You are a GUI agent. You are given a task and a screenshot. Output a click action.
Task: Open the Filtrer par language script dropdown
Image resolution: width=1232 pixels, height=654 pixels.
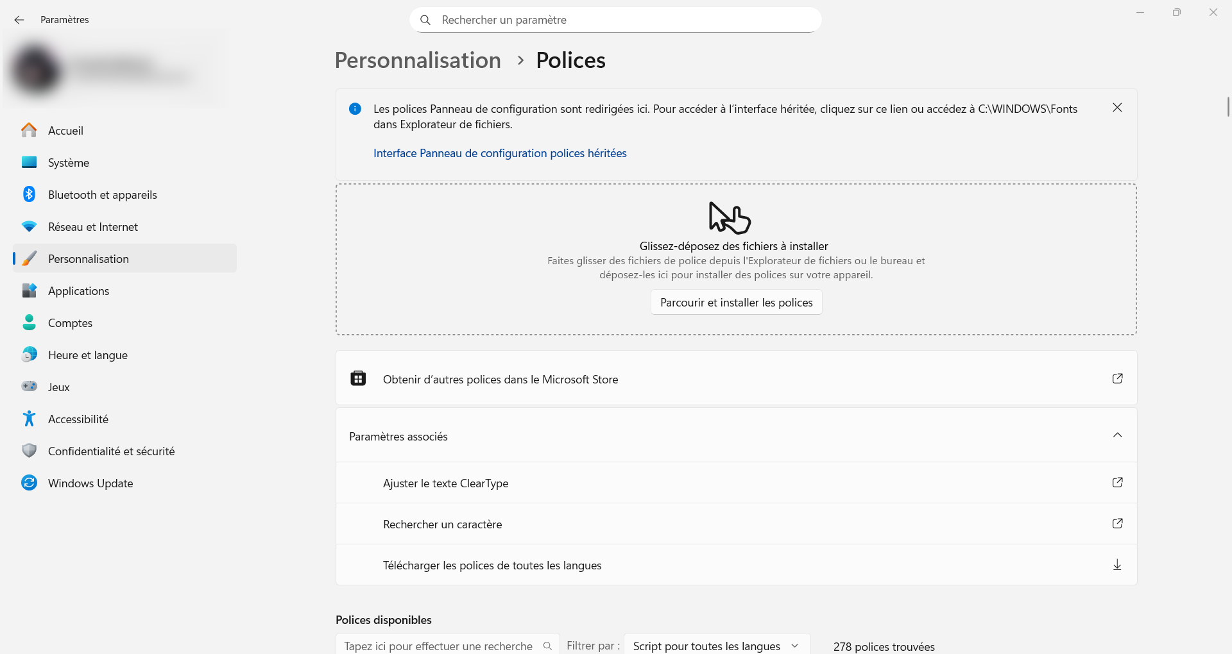[716, 646]
